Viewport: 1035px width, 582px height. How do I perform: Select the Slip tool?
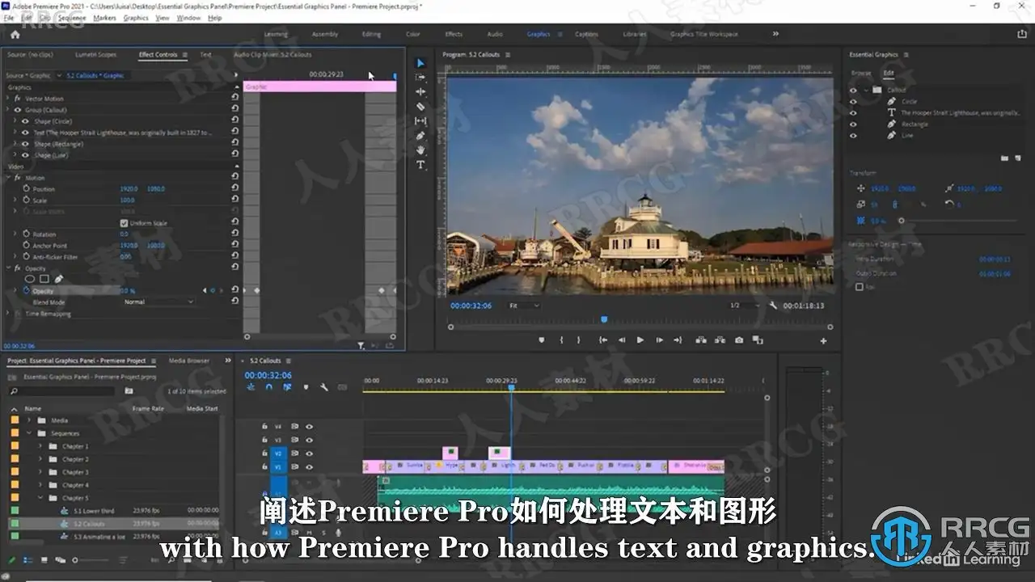click(x=420, y=121)
